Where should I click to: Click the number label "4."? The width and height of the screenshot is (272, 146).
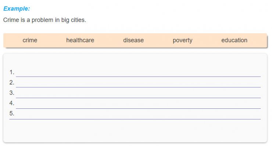pos(12,103)
